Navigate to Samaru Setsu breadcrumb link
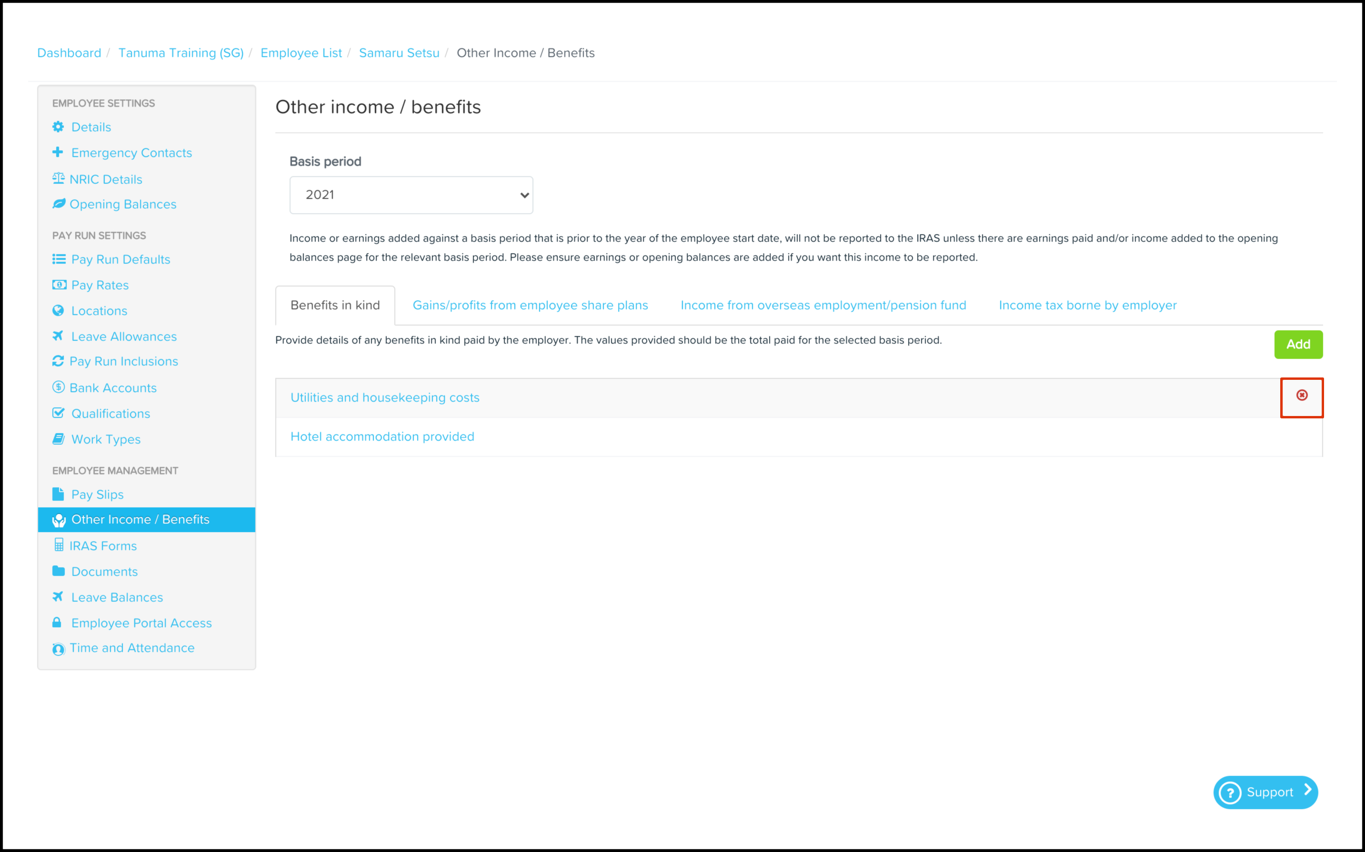This screenshot has width=1365, height=852. point(399,53)
